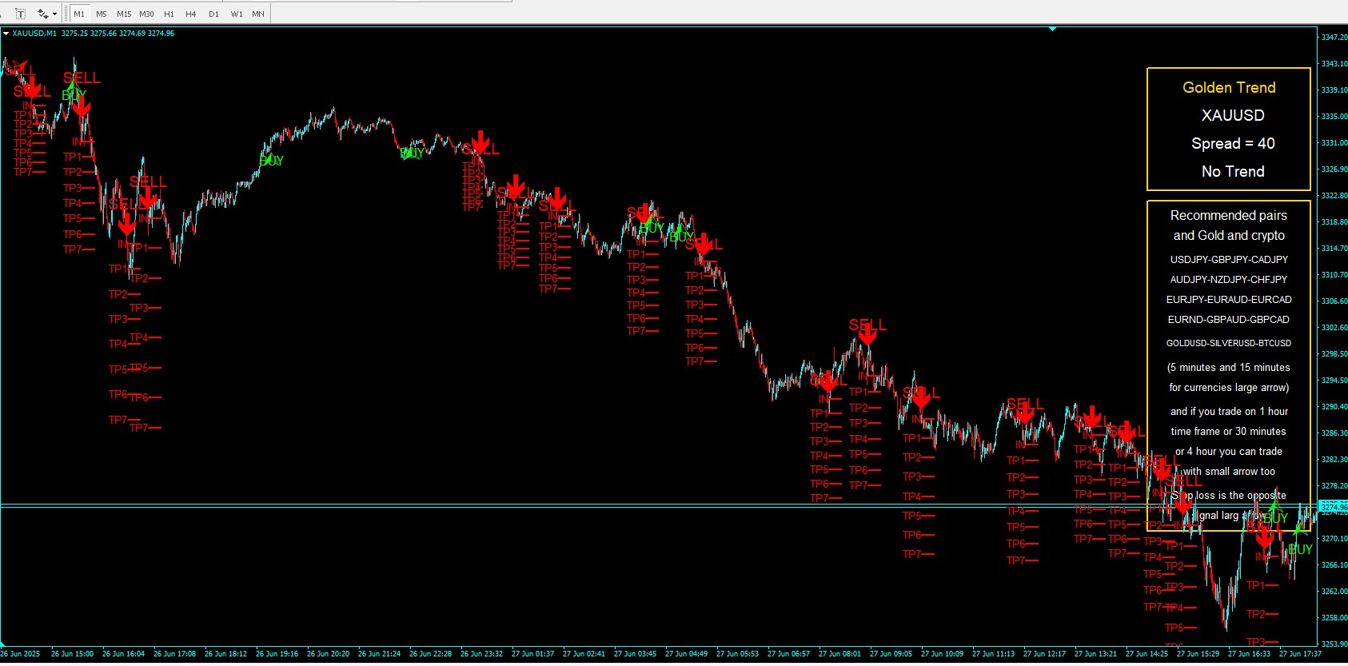
Task: Click the arrows objects tool icon
Action: [x=42, y=14]
